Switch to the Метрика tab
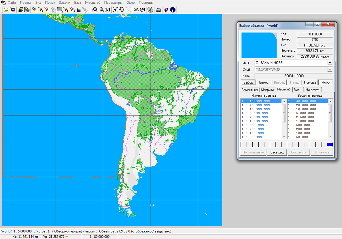This screenshot has width=342, height=239. click(267, 90)
